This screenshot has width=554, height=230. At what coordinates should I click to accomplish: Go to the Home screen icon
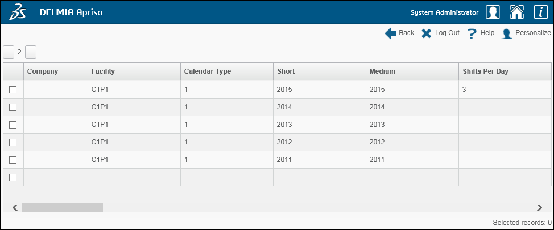(x=516, y=12)
